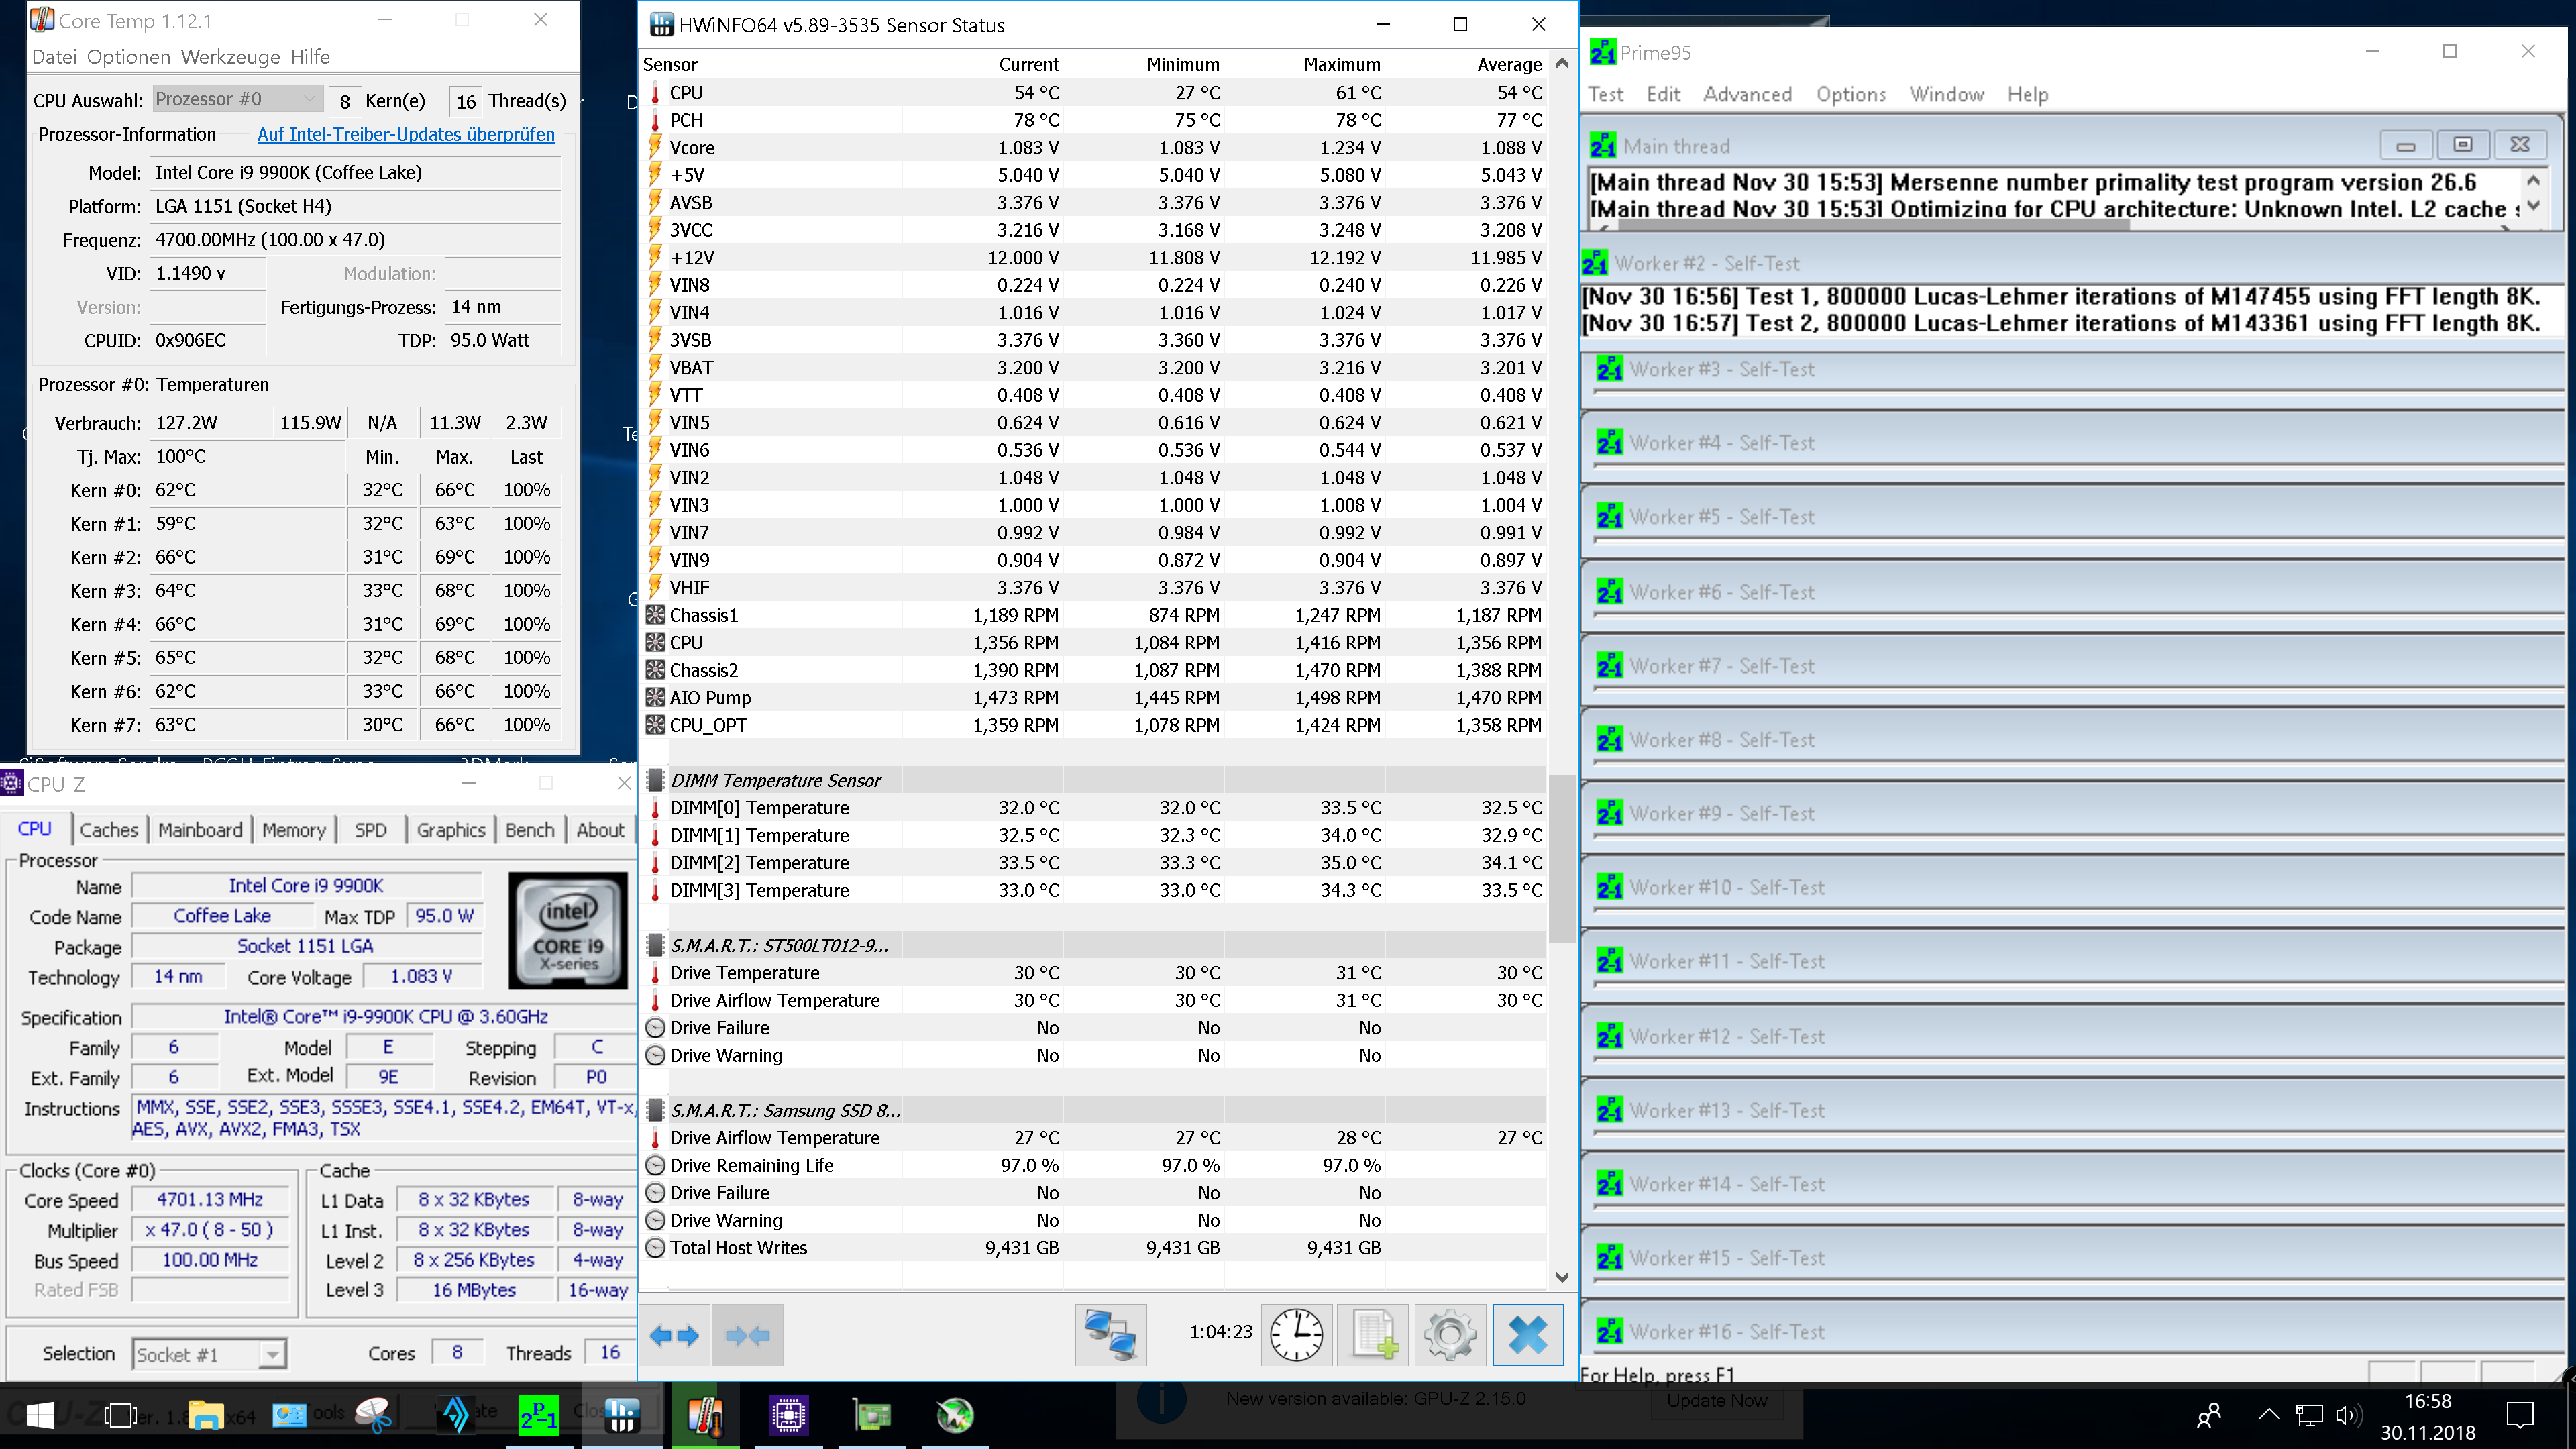2576x1449 pixels.
Task: Click the blue angular logo taskbar icon
Action: tap(456, 1415)
